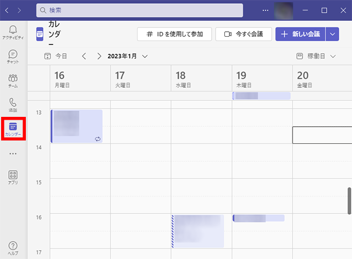This screenshot has height=259, width=352.
Task: Click the three-dot more apps icon in sidebar
Action: click(x=13, y=154)
